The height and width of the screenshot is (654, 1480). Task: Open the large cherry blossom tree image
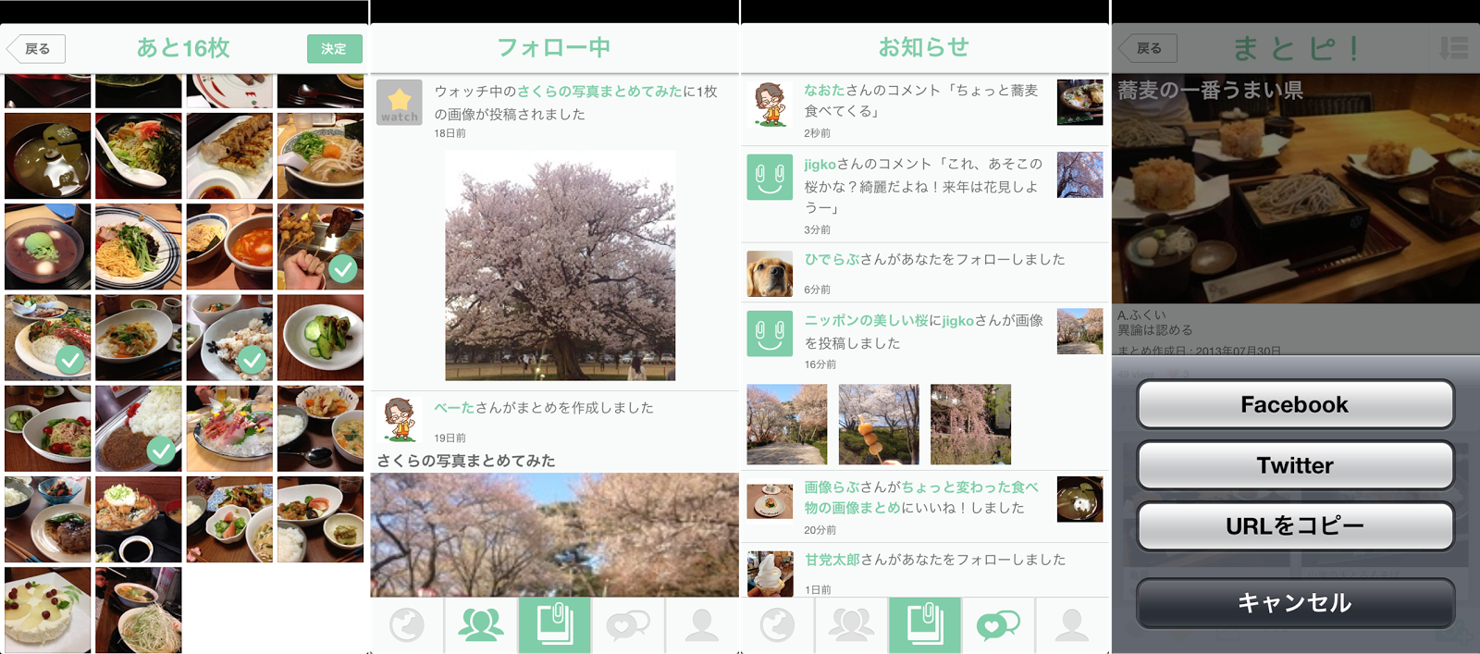[x=561, y=265]
